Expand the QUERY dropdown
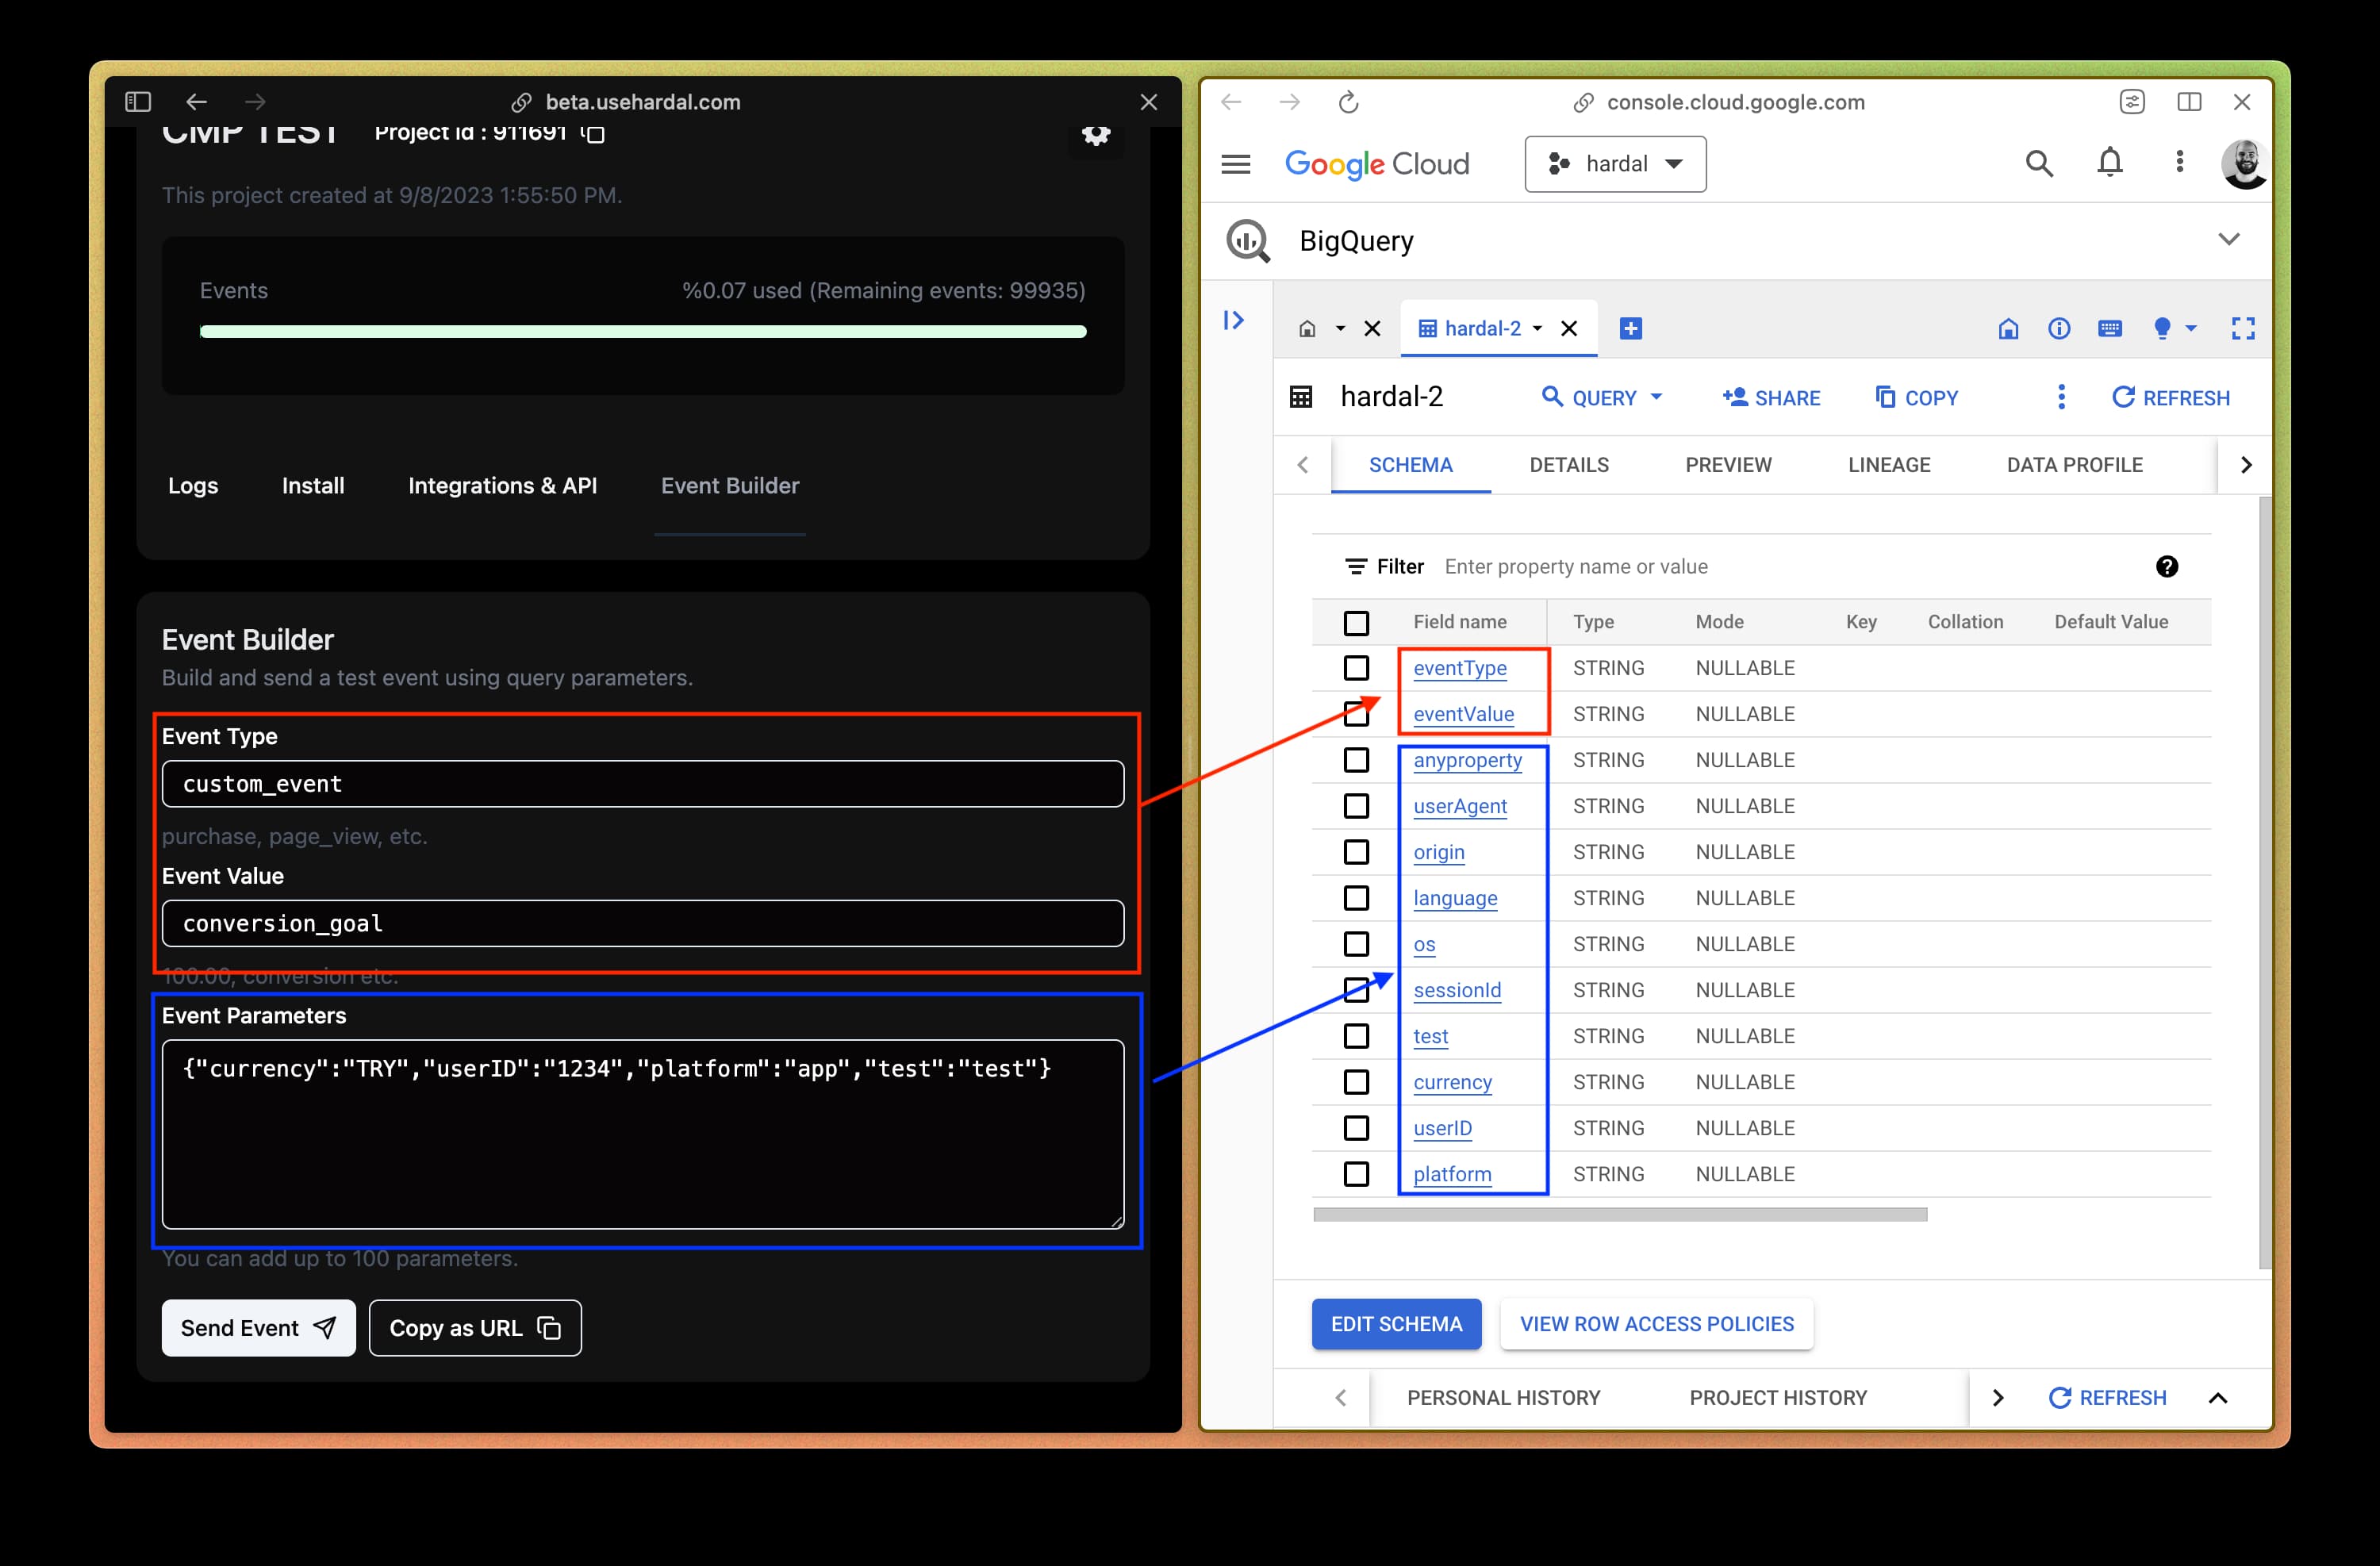The height and width of the screenshot is (1566, 2380). pyautogui.click(x=1656, y=397)
